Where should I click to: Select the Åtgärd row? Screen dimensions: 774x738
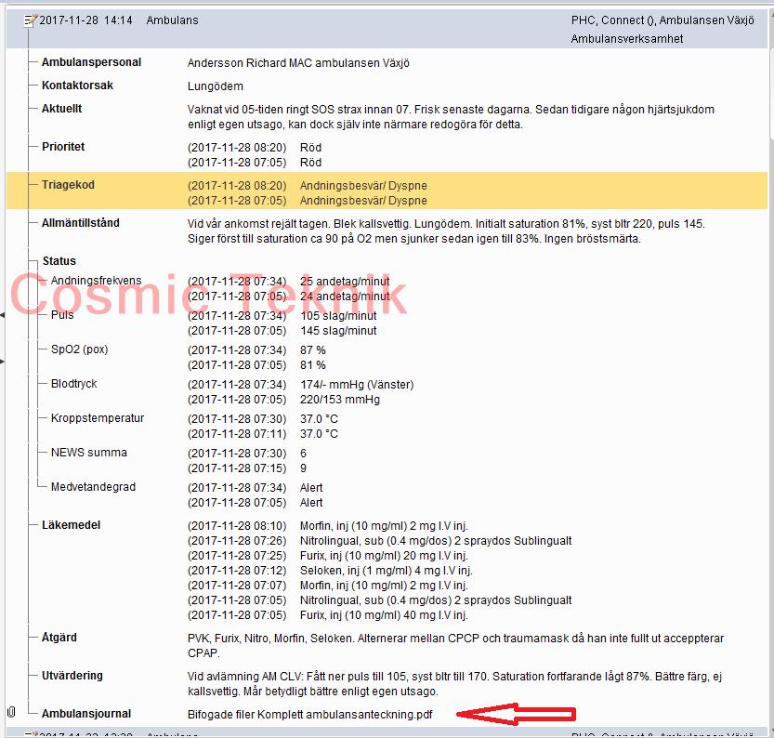point(387,645)
